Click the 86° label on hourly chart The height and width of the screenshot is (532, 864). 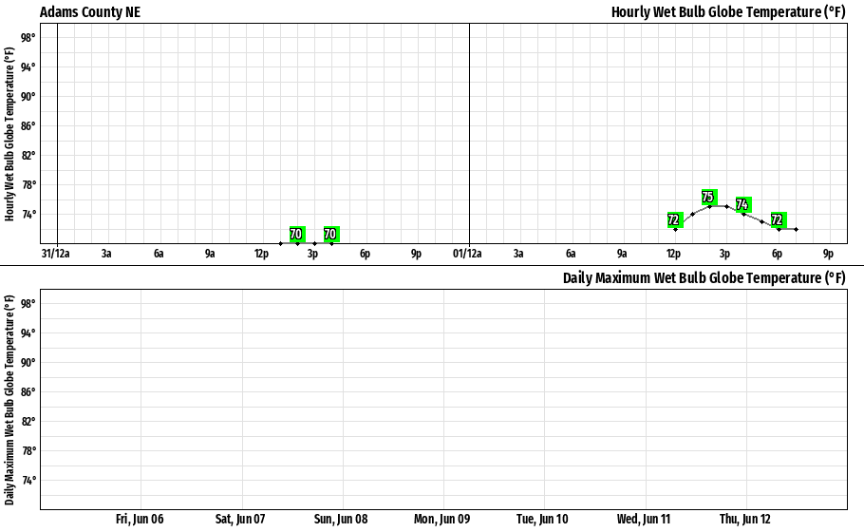tap(28, 125)
